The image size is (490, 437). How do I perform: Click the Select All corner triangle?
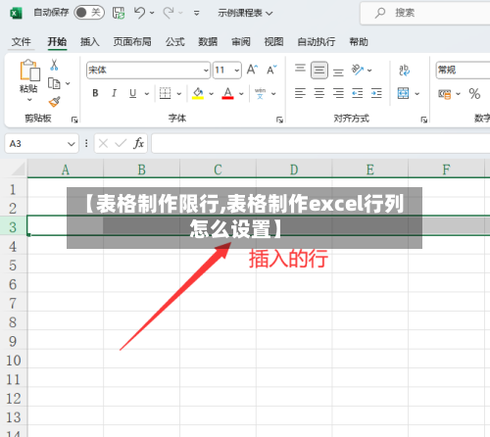pyautogui.click(x=19, y=169)
